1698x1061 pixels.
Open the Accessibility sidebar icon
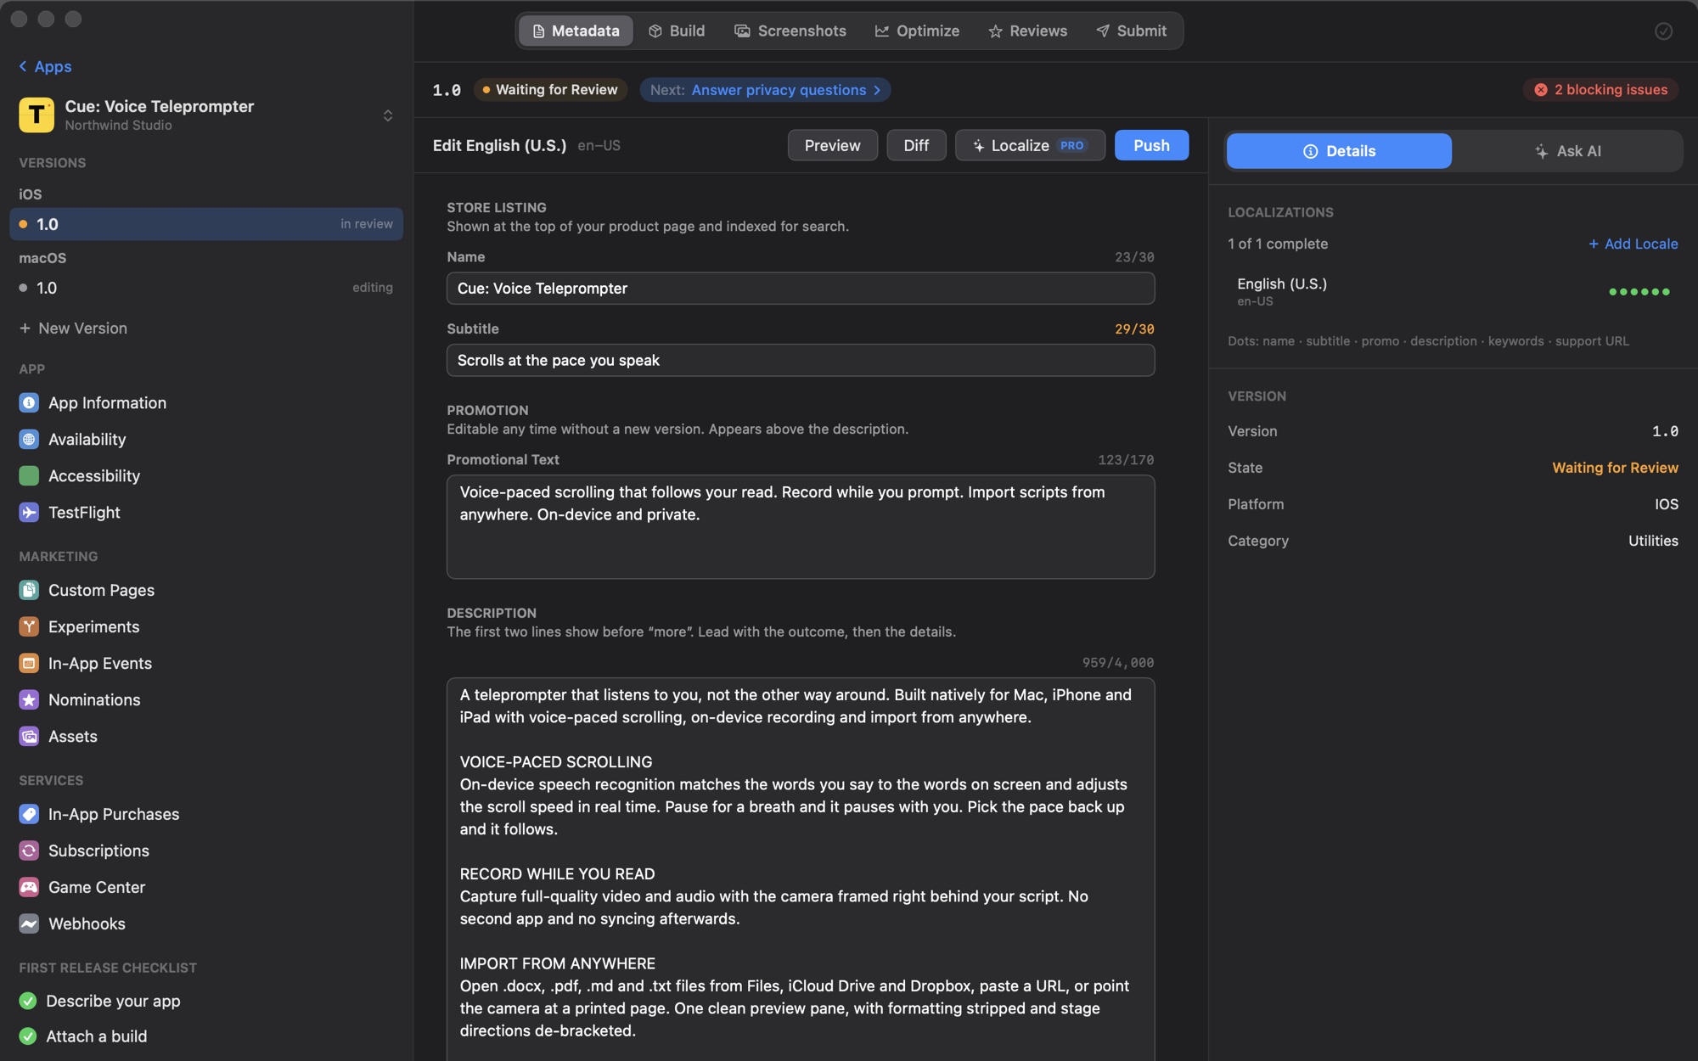[x=29, y=475]
